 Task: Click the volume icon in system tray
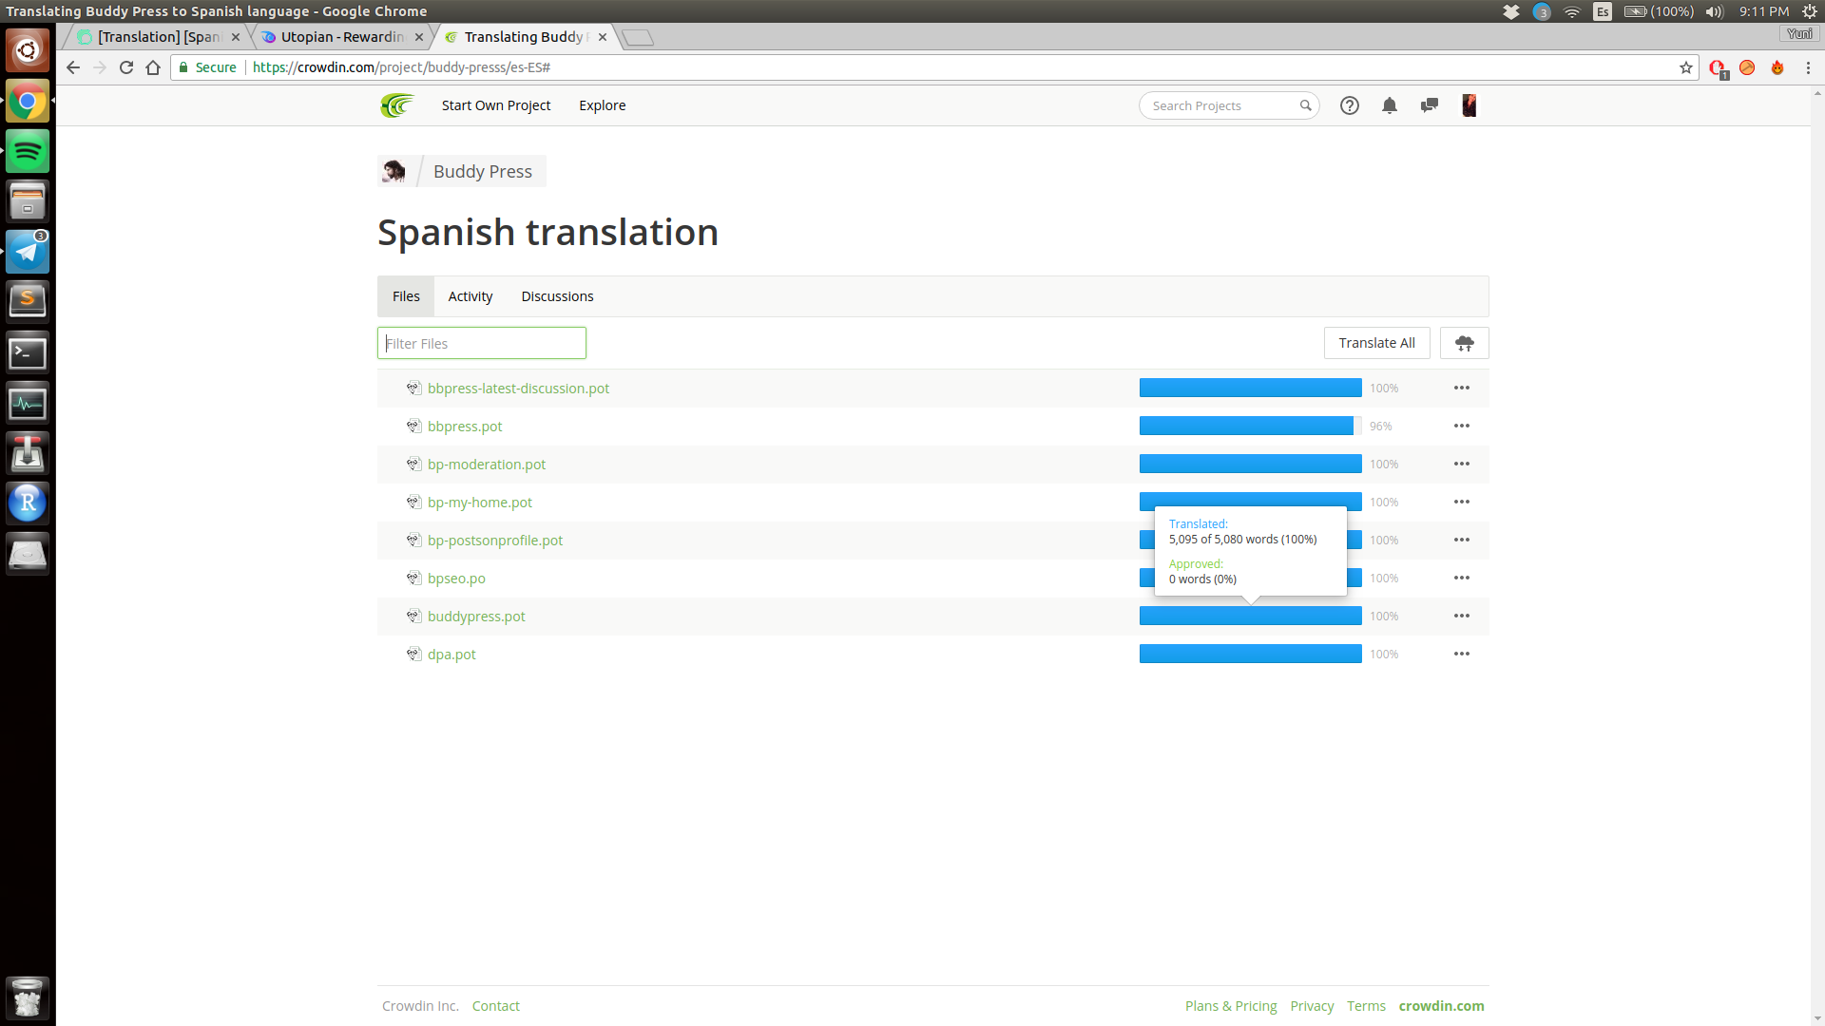(x=1714, y=11)
